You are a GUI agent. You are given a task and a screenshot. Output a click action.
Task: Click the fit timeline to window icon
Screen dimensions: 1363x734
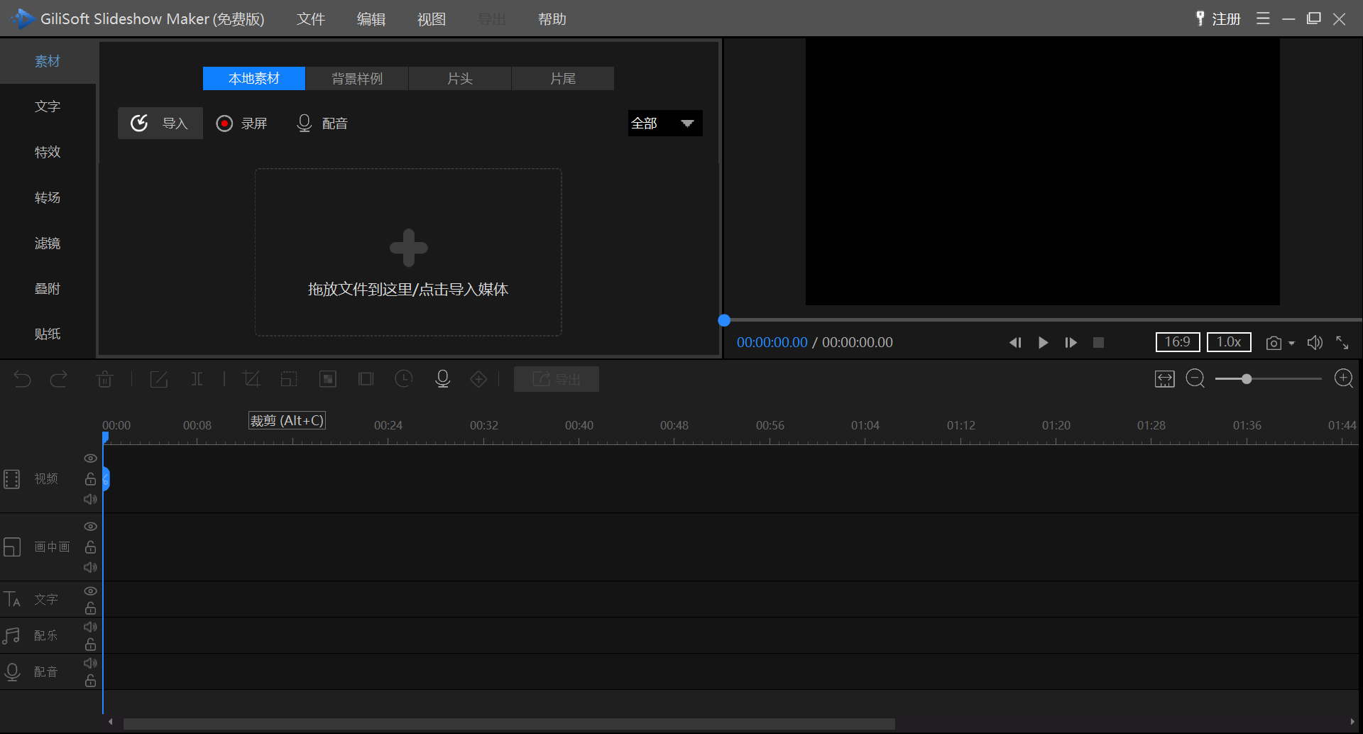1165,379
